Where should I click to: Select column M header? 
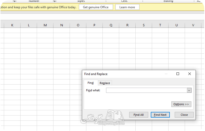(x=45, y=25)
